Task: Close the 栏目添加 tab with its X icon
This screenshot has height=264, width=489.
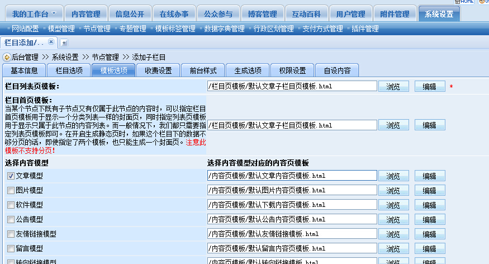Action: 51,42
